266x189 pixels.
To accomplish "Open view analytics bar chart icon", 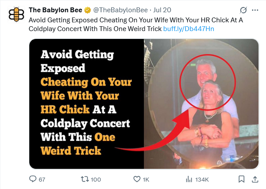I will click(x=189, y=179).
